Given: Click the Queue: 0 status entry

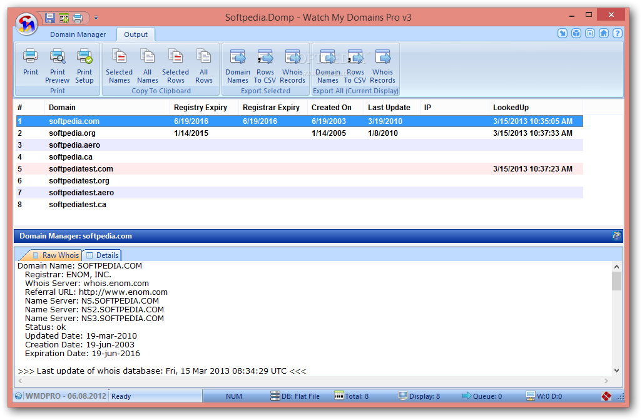Looking at the screenshot, I should tap(482, 396).
